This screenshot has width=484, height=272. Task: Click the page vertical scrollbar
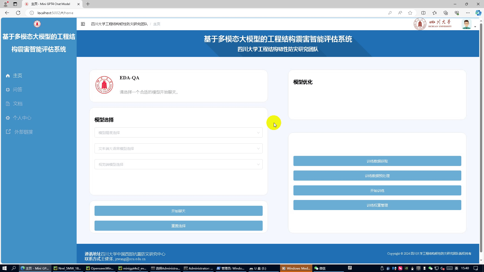481,138
